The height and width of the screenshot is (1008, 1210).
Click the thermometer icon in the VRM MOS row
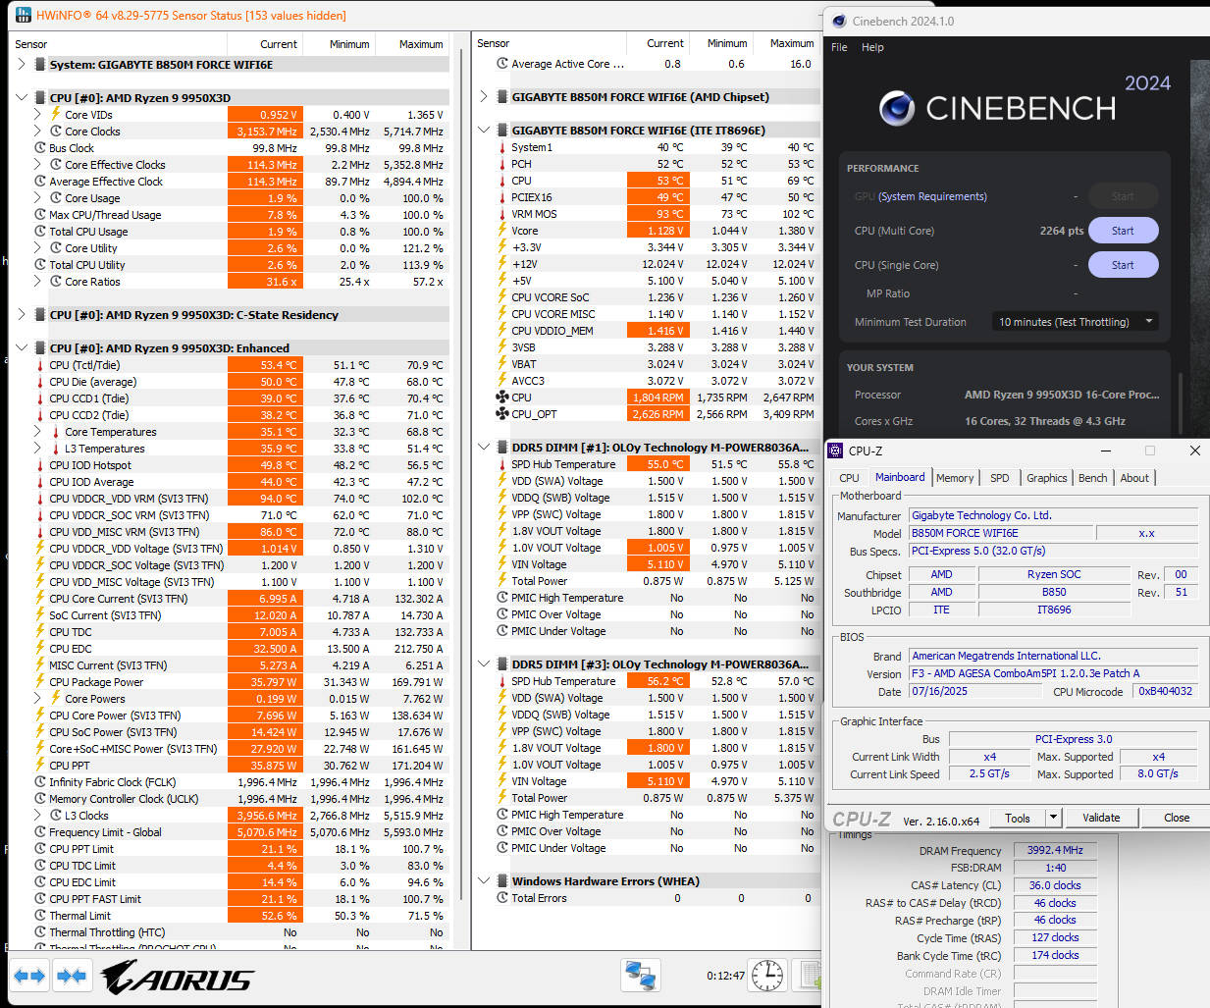coord(502,214)
